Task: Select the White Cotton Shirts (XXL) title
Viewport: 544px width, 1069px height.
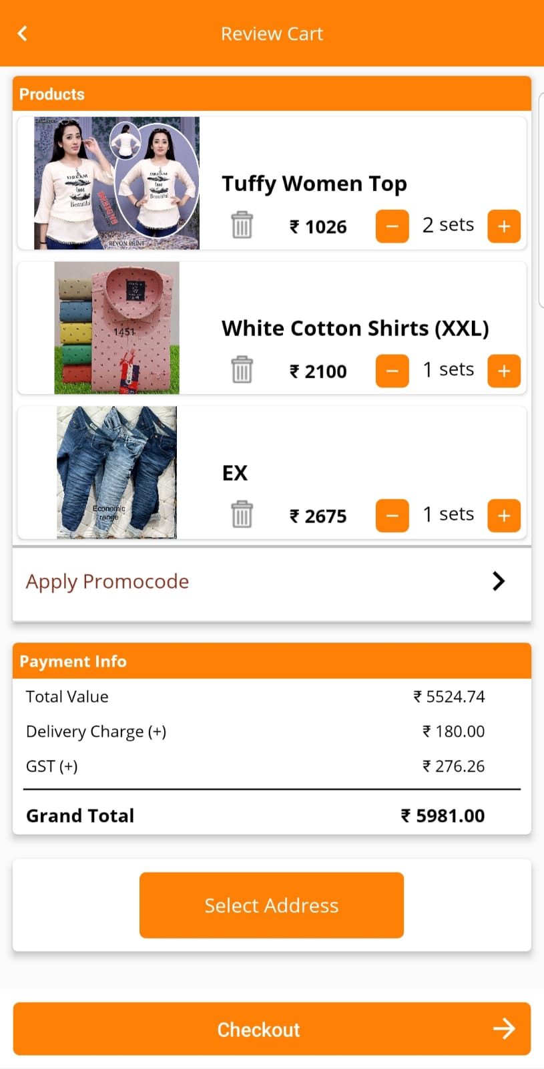Action: (x=355, y=329)
